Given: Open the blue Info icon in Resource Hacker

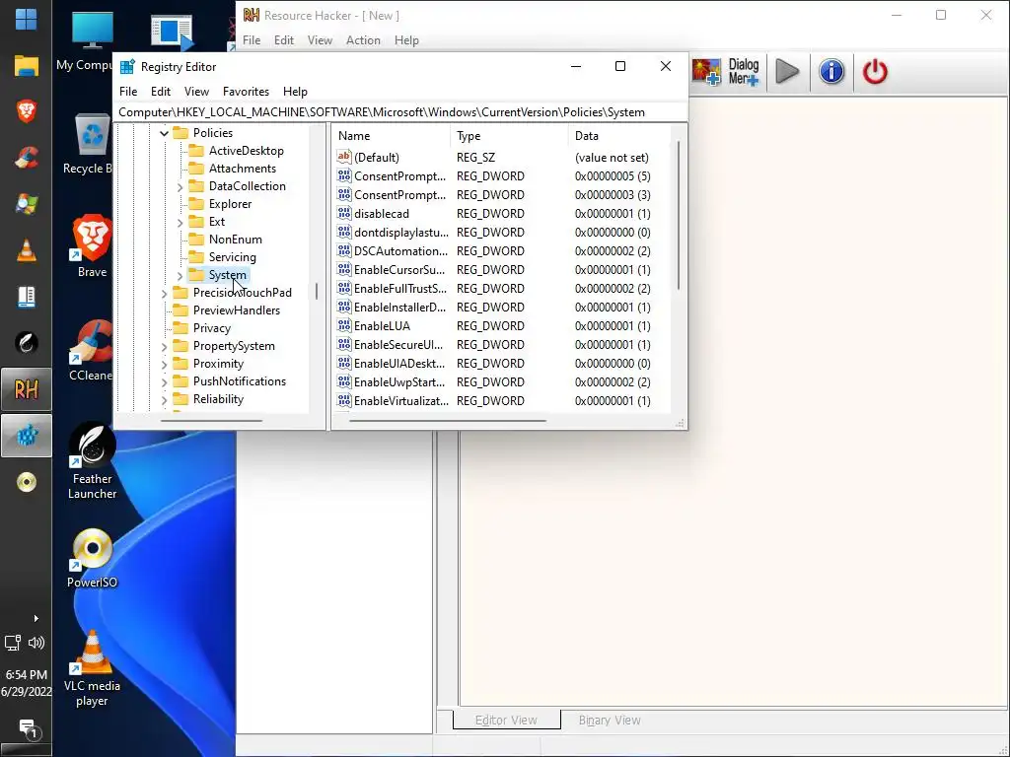Looking at the screenshot, I should click(x=831, y=71).
